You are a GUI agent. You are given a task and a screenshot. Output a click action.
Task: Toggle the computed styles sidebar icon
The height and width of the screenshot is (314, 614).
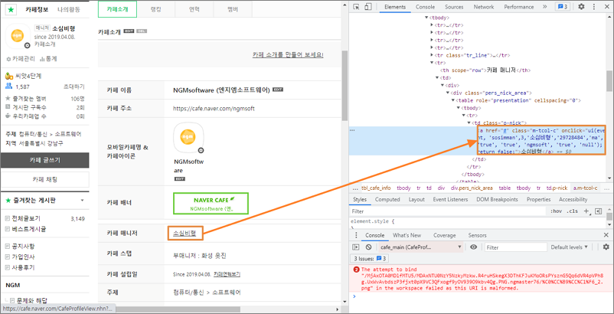[x=598, y=211]
